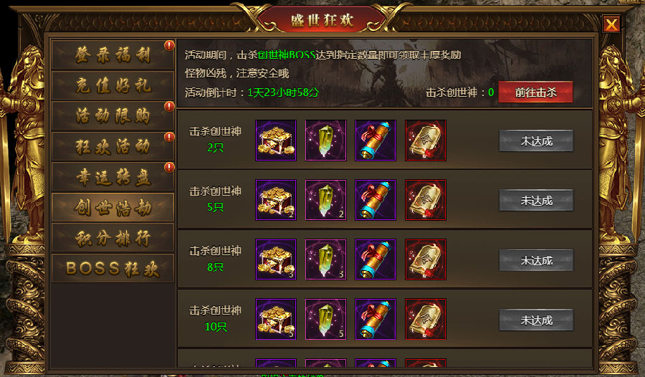Close the 盛世狂欢 event window
The image size is (645, 377).
(x=611, y=24)
